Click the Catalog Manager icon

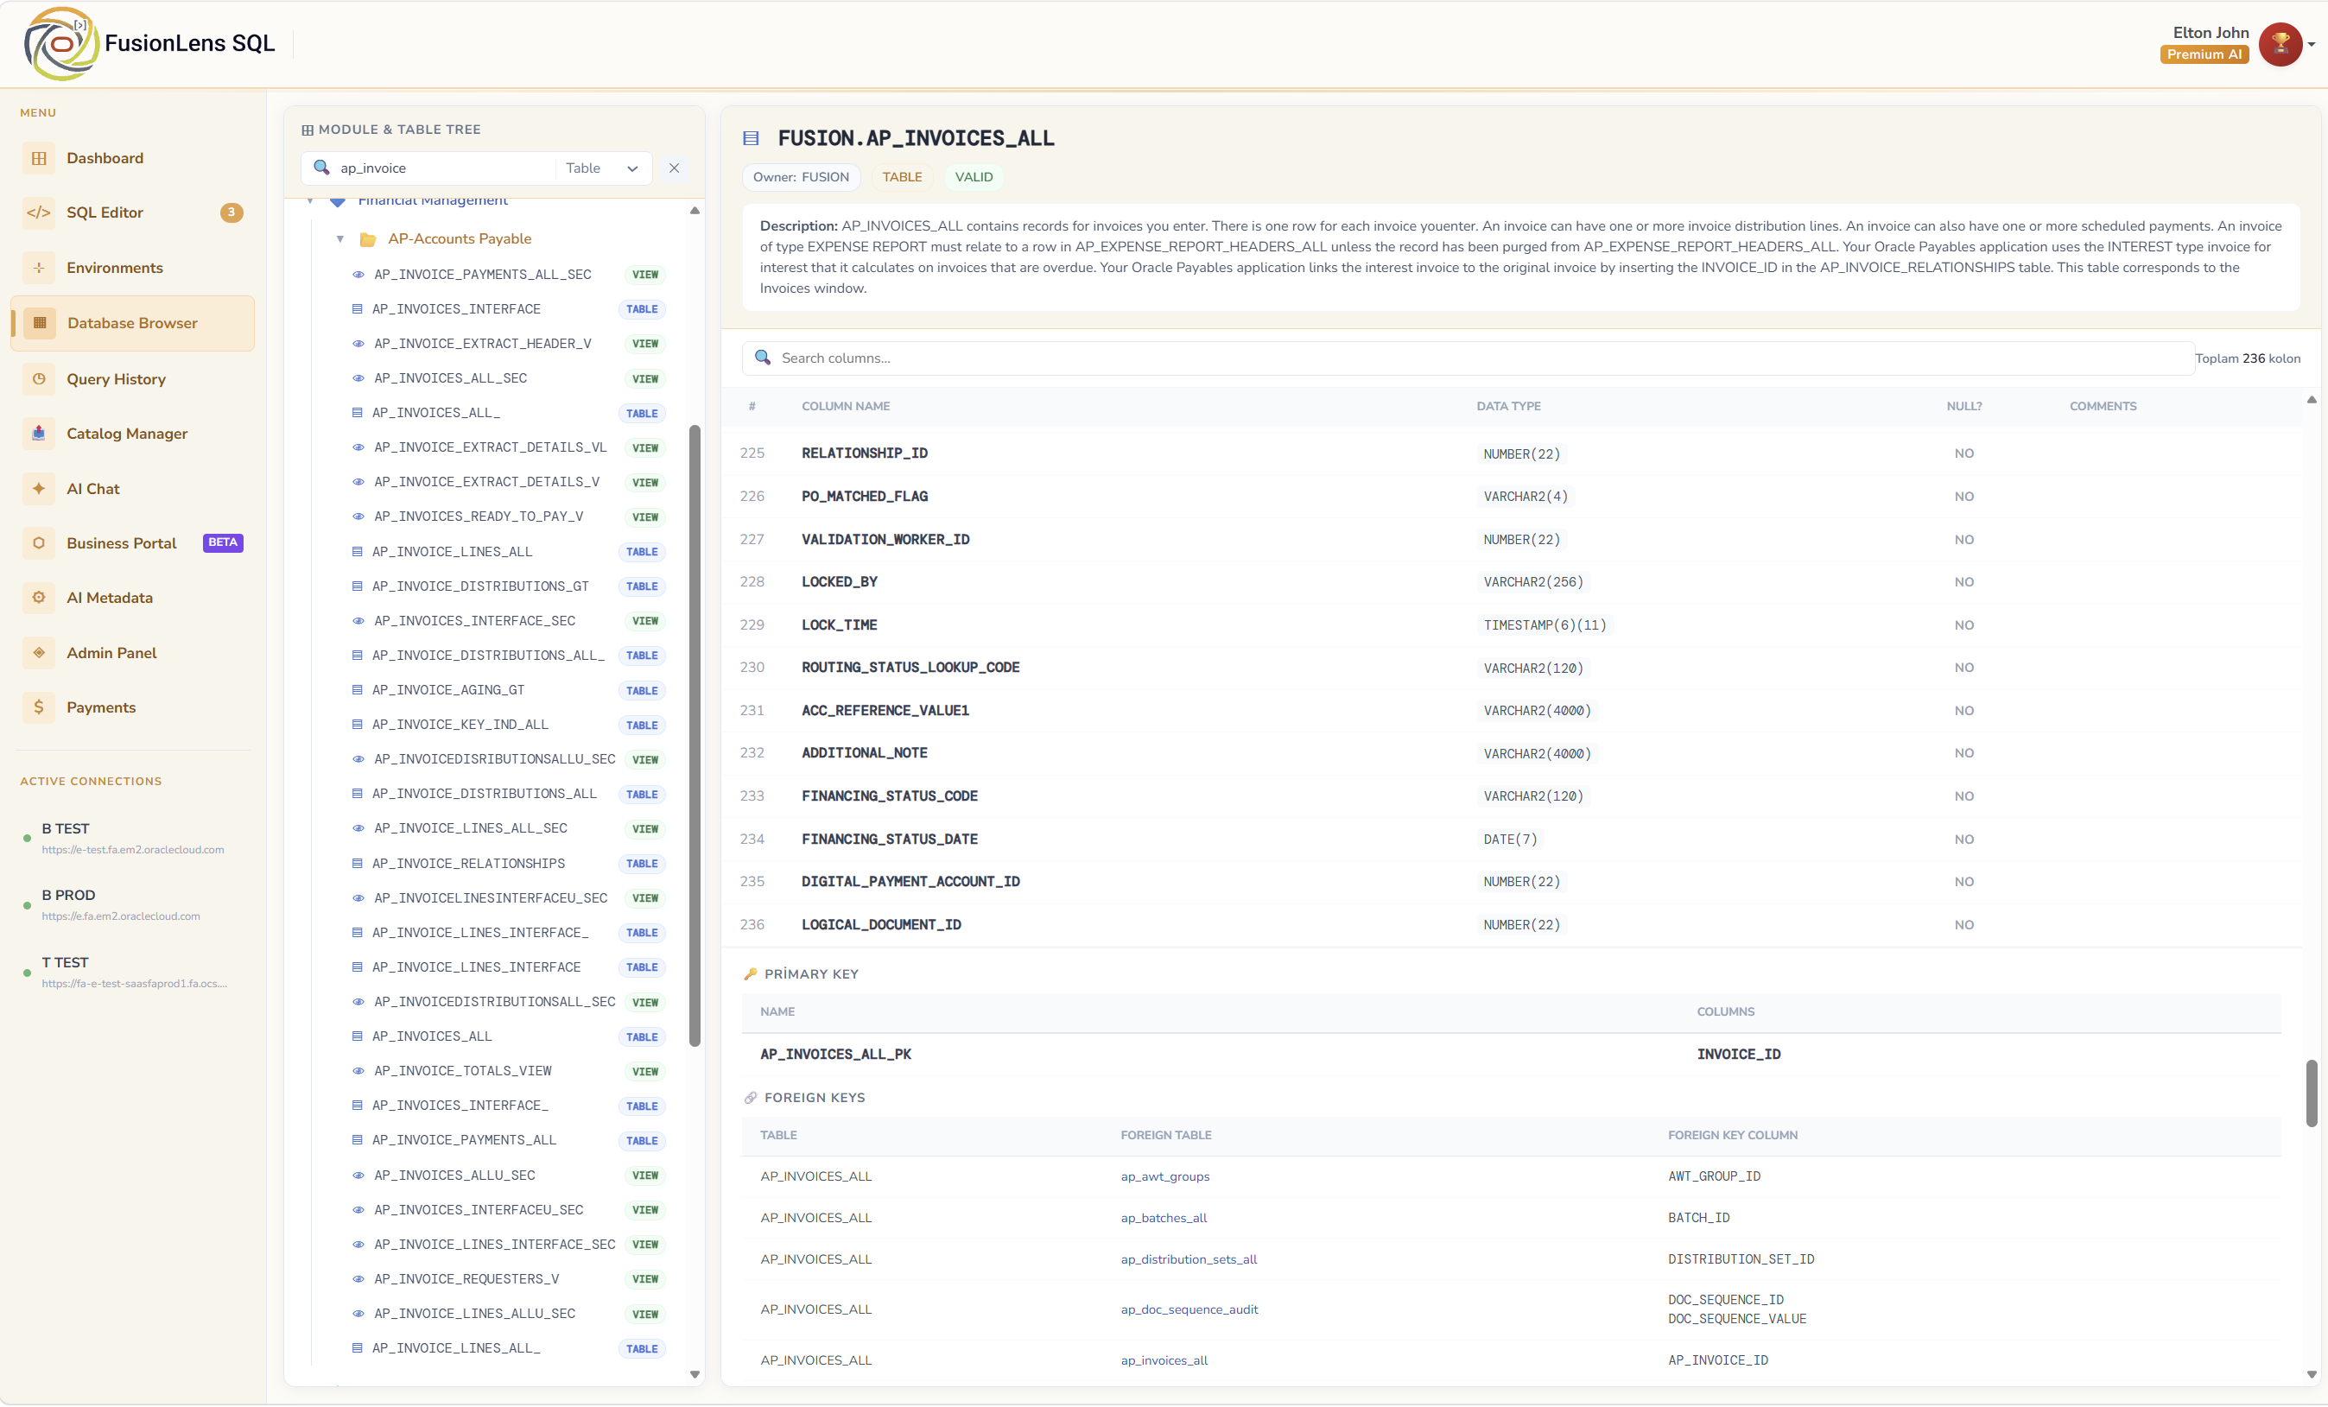[39, 434]
